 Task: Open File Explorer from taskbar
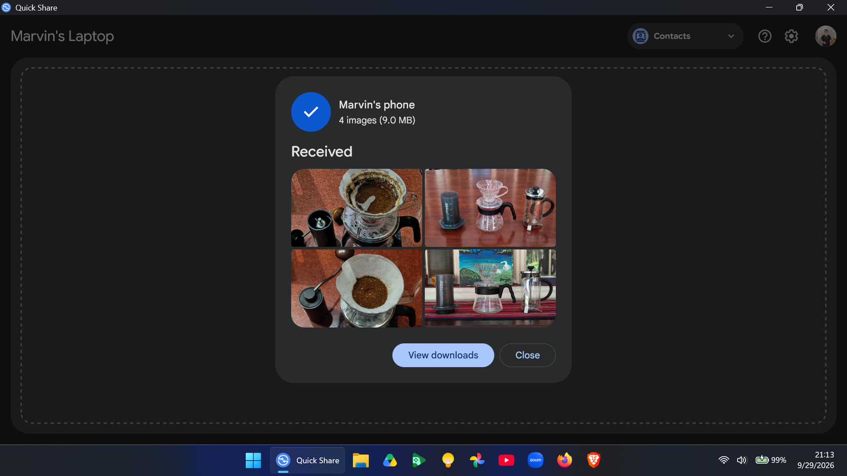click(x=360, y=460)
